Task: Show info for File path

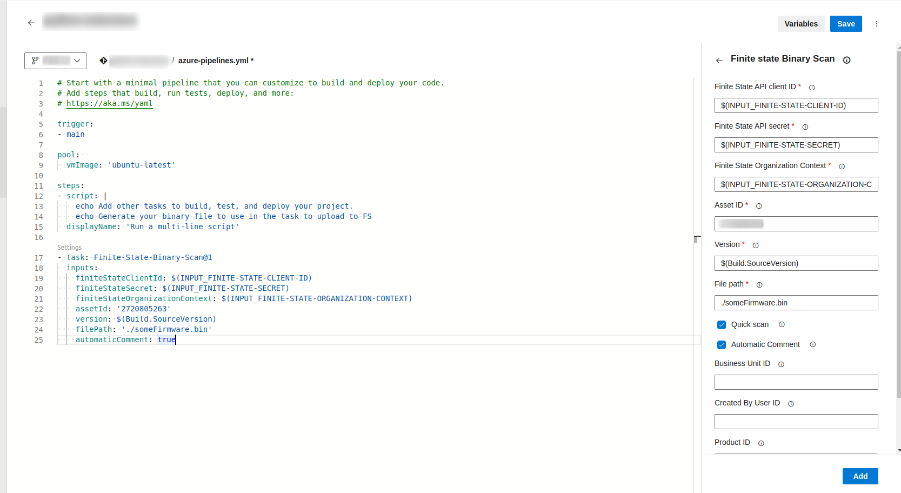Action: (x=759, y=285)
